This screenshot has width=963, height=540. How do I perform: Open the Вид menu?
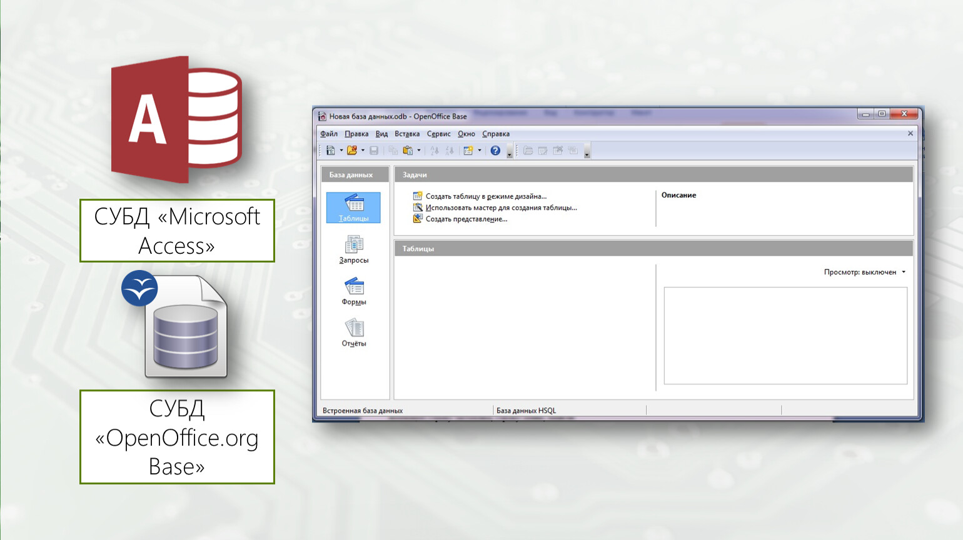pos(381,134)
